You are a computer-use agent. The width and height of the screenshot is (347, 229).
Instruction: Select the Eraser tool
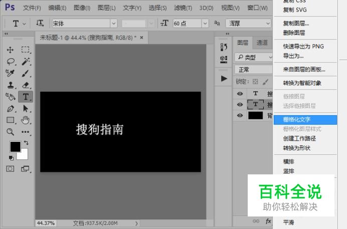click(26, 85)
